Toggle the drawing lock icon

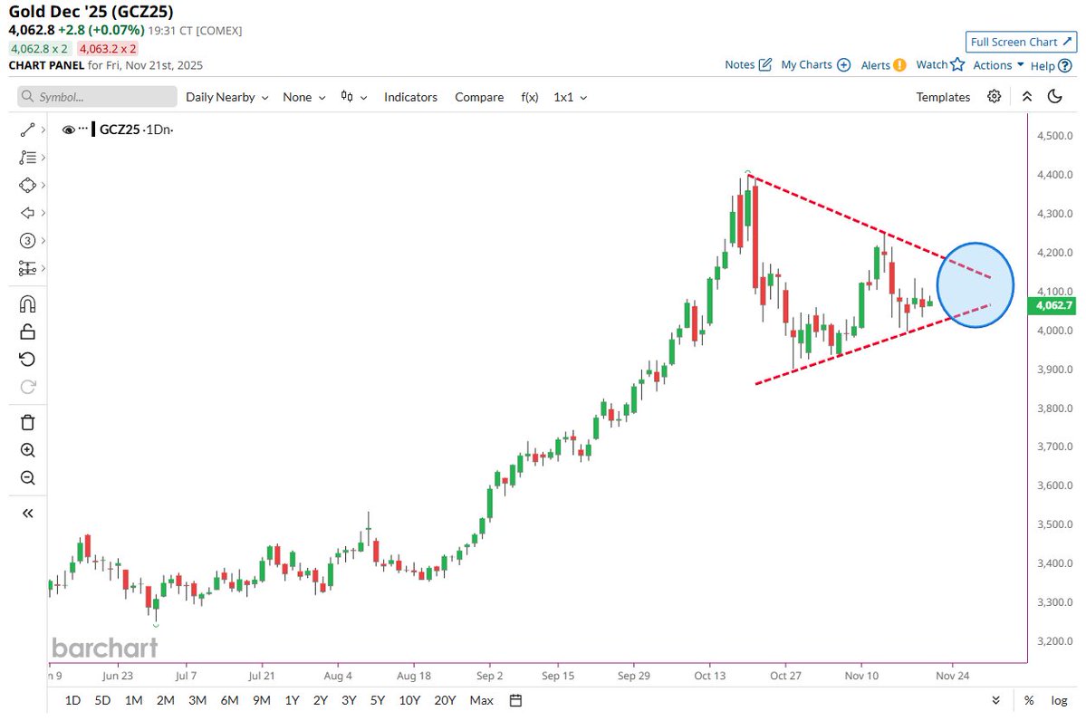[x=28, y=332]
